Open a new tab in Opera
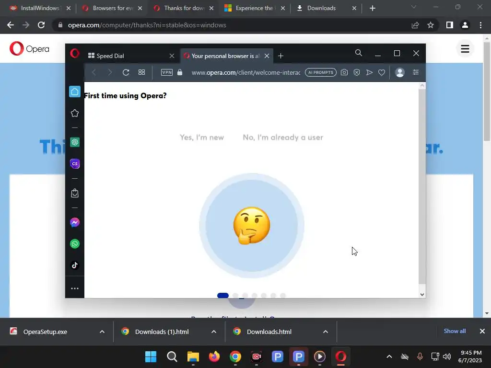Image resolution: width=491 pixels, height=368 pixels. [281, 56]
